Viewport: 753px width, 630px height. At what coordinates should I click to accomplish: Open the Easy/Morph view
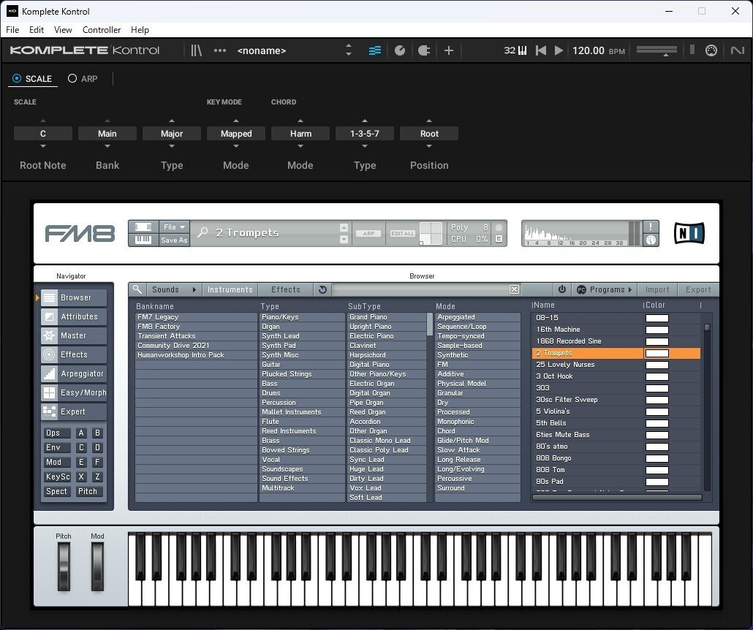tap(72, 392)
